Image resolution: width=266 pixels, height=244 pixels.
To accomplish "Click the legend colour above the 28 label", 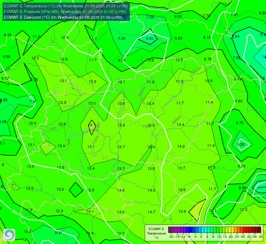I will 243,230.
